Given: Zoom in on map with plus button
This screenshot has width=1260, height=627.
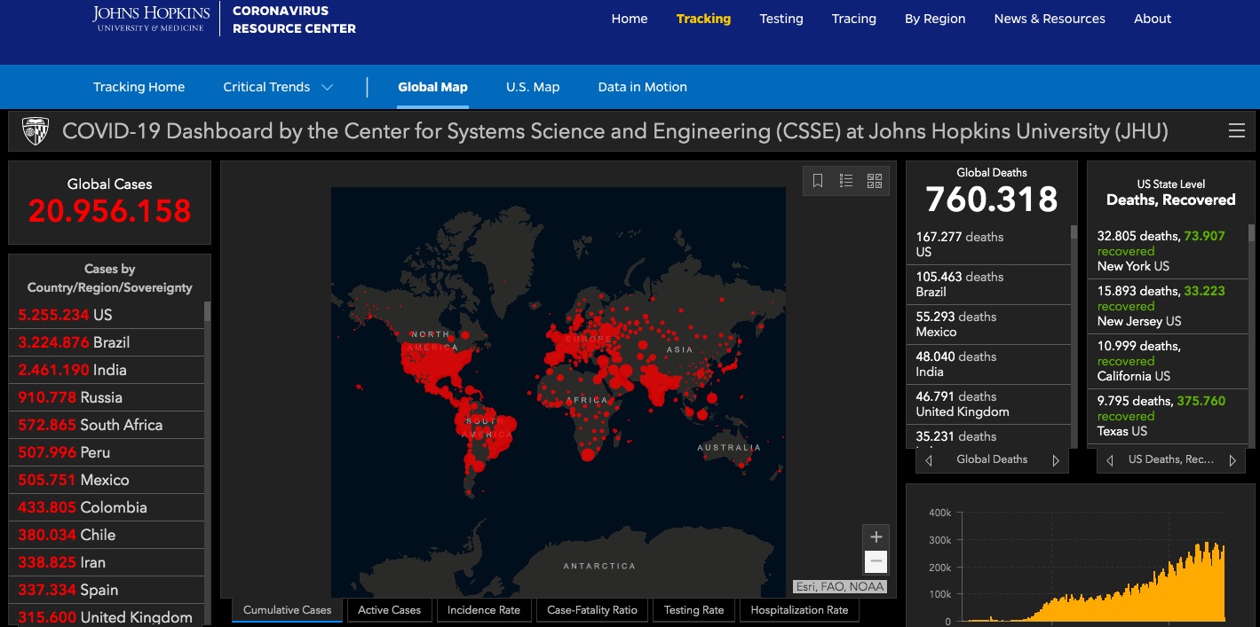Looking at the screenshot, I should coord(876,537).
